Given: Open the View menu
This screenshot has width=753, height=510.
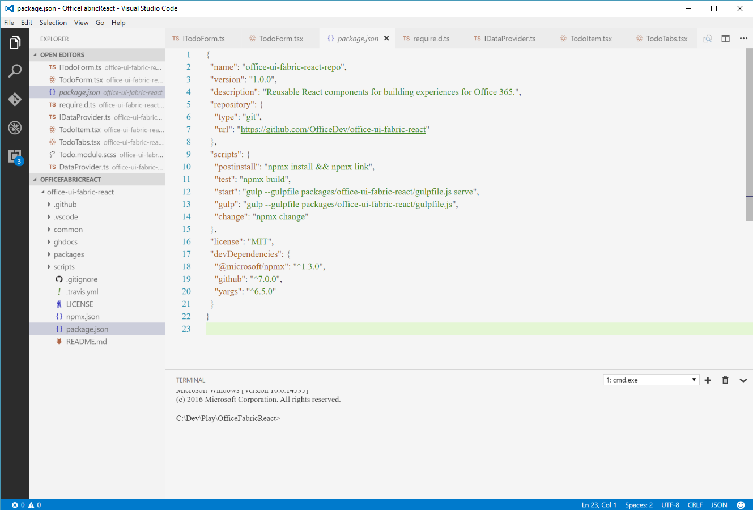Looking at the screenshot, I should click(82, 23).
